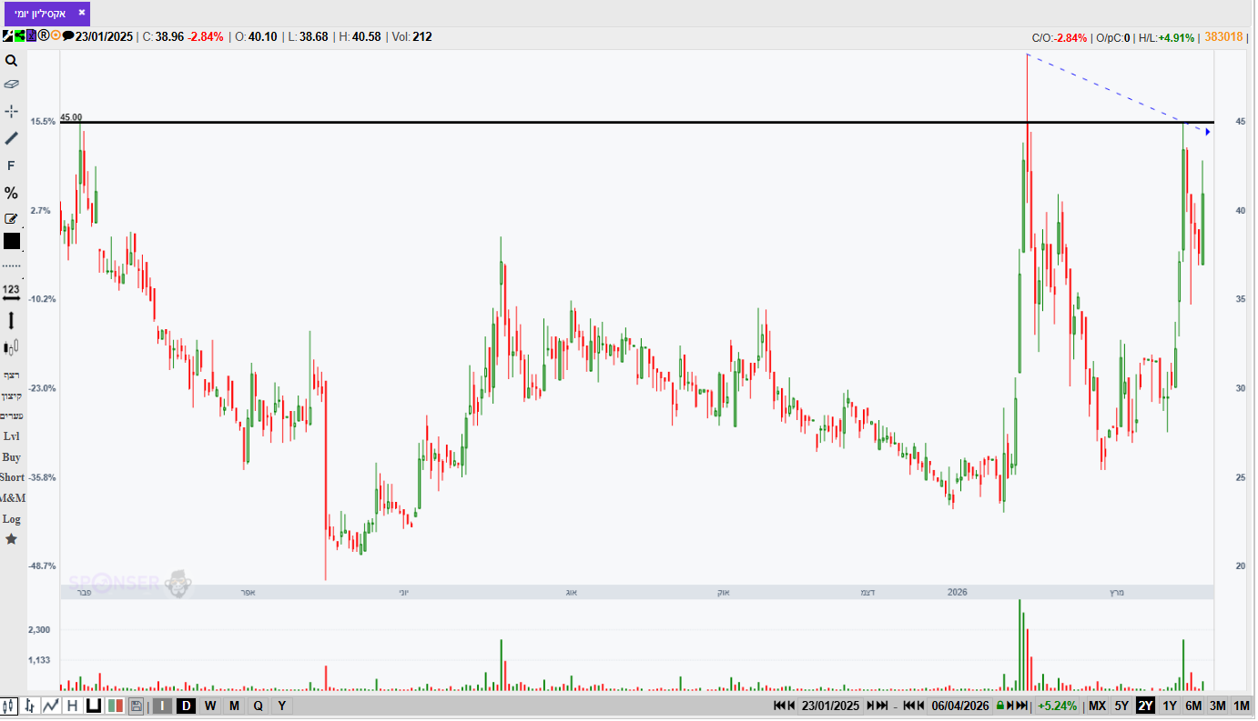
Task: Set the range to 6M
Action: tap(1193, 706)
